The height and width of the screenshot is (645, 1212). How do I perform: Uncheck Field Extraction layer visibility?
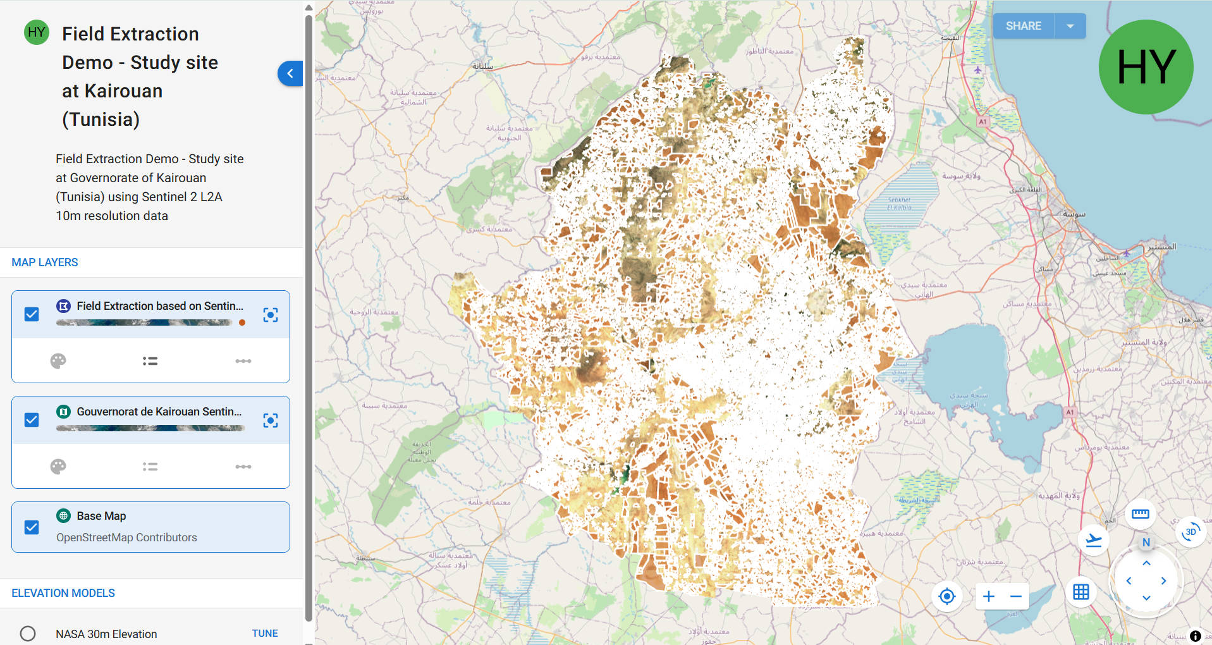pos(32,314)
